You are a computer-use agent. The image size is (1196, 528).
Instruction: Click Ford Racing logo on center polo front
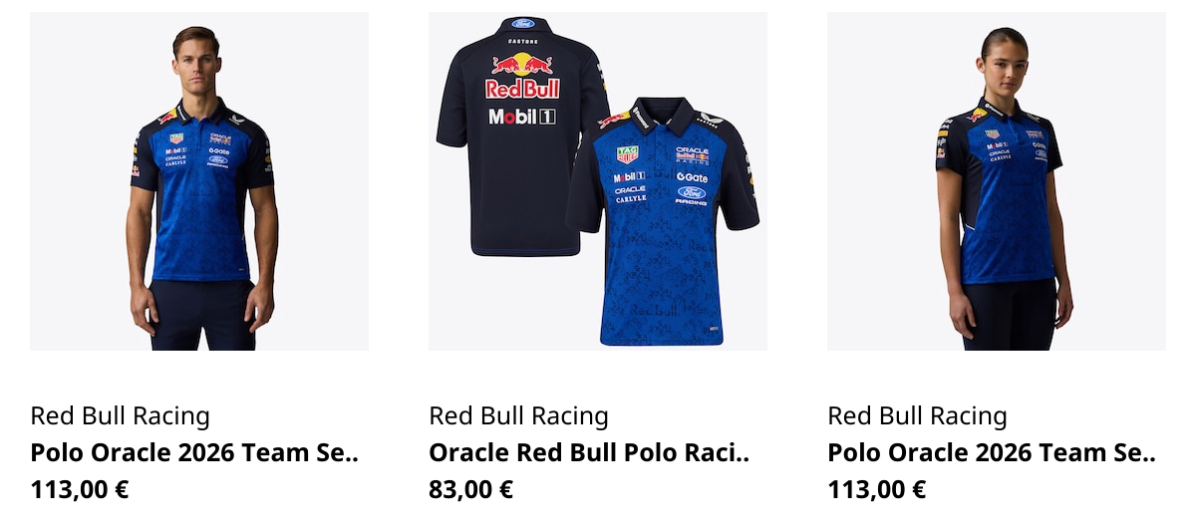pos(691,194)
